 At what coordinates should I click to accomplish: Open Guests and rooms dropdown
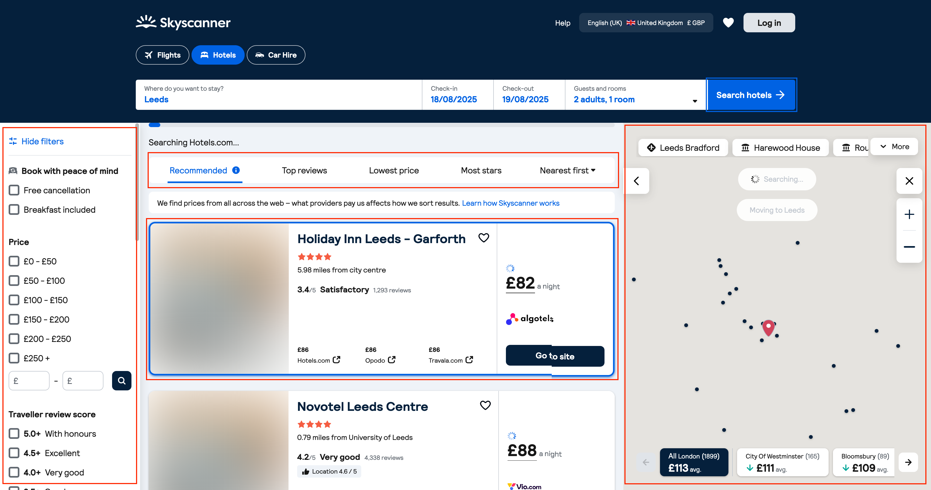click(635, 94)
